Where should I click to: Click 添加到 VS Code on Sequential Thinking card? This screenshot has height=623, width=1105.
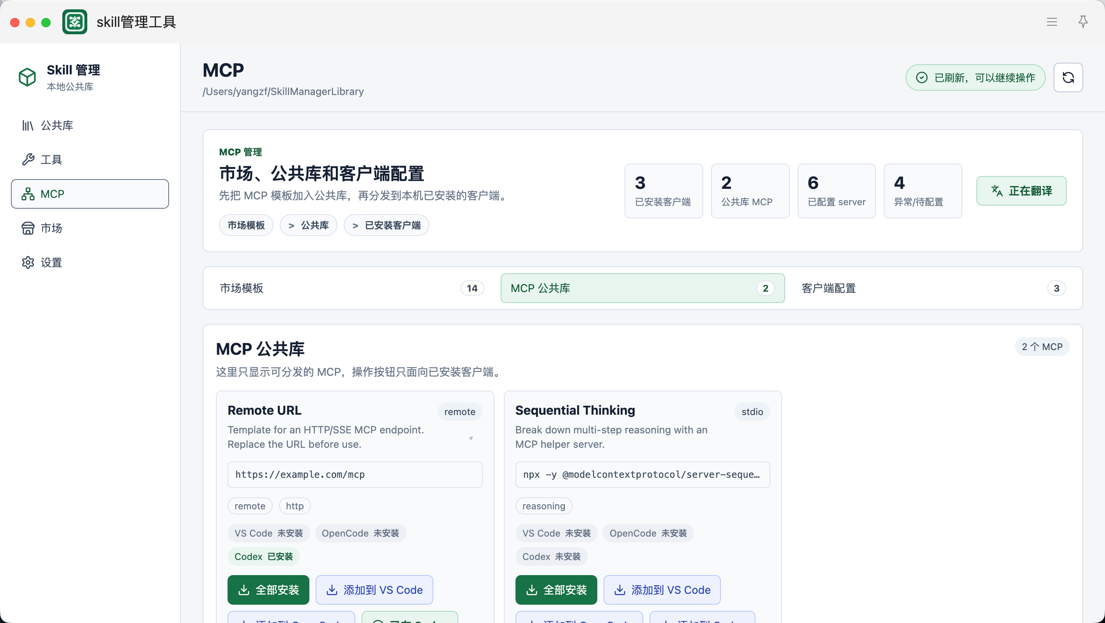pos(662,590)
